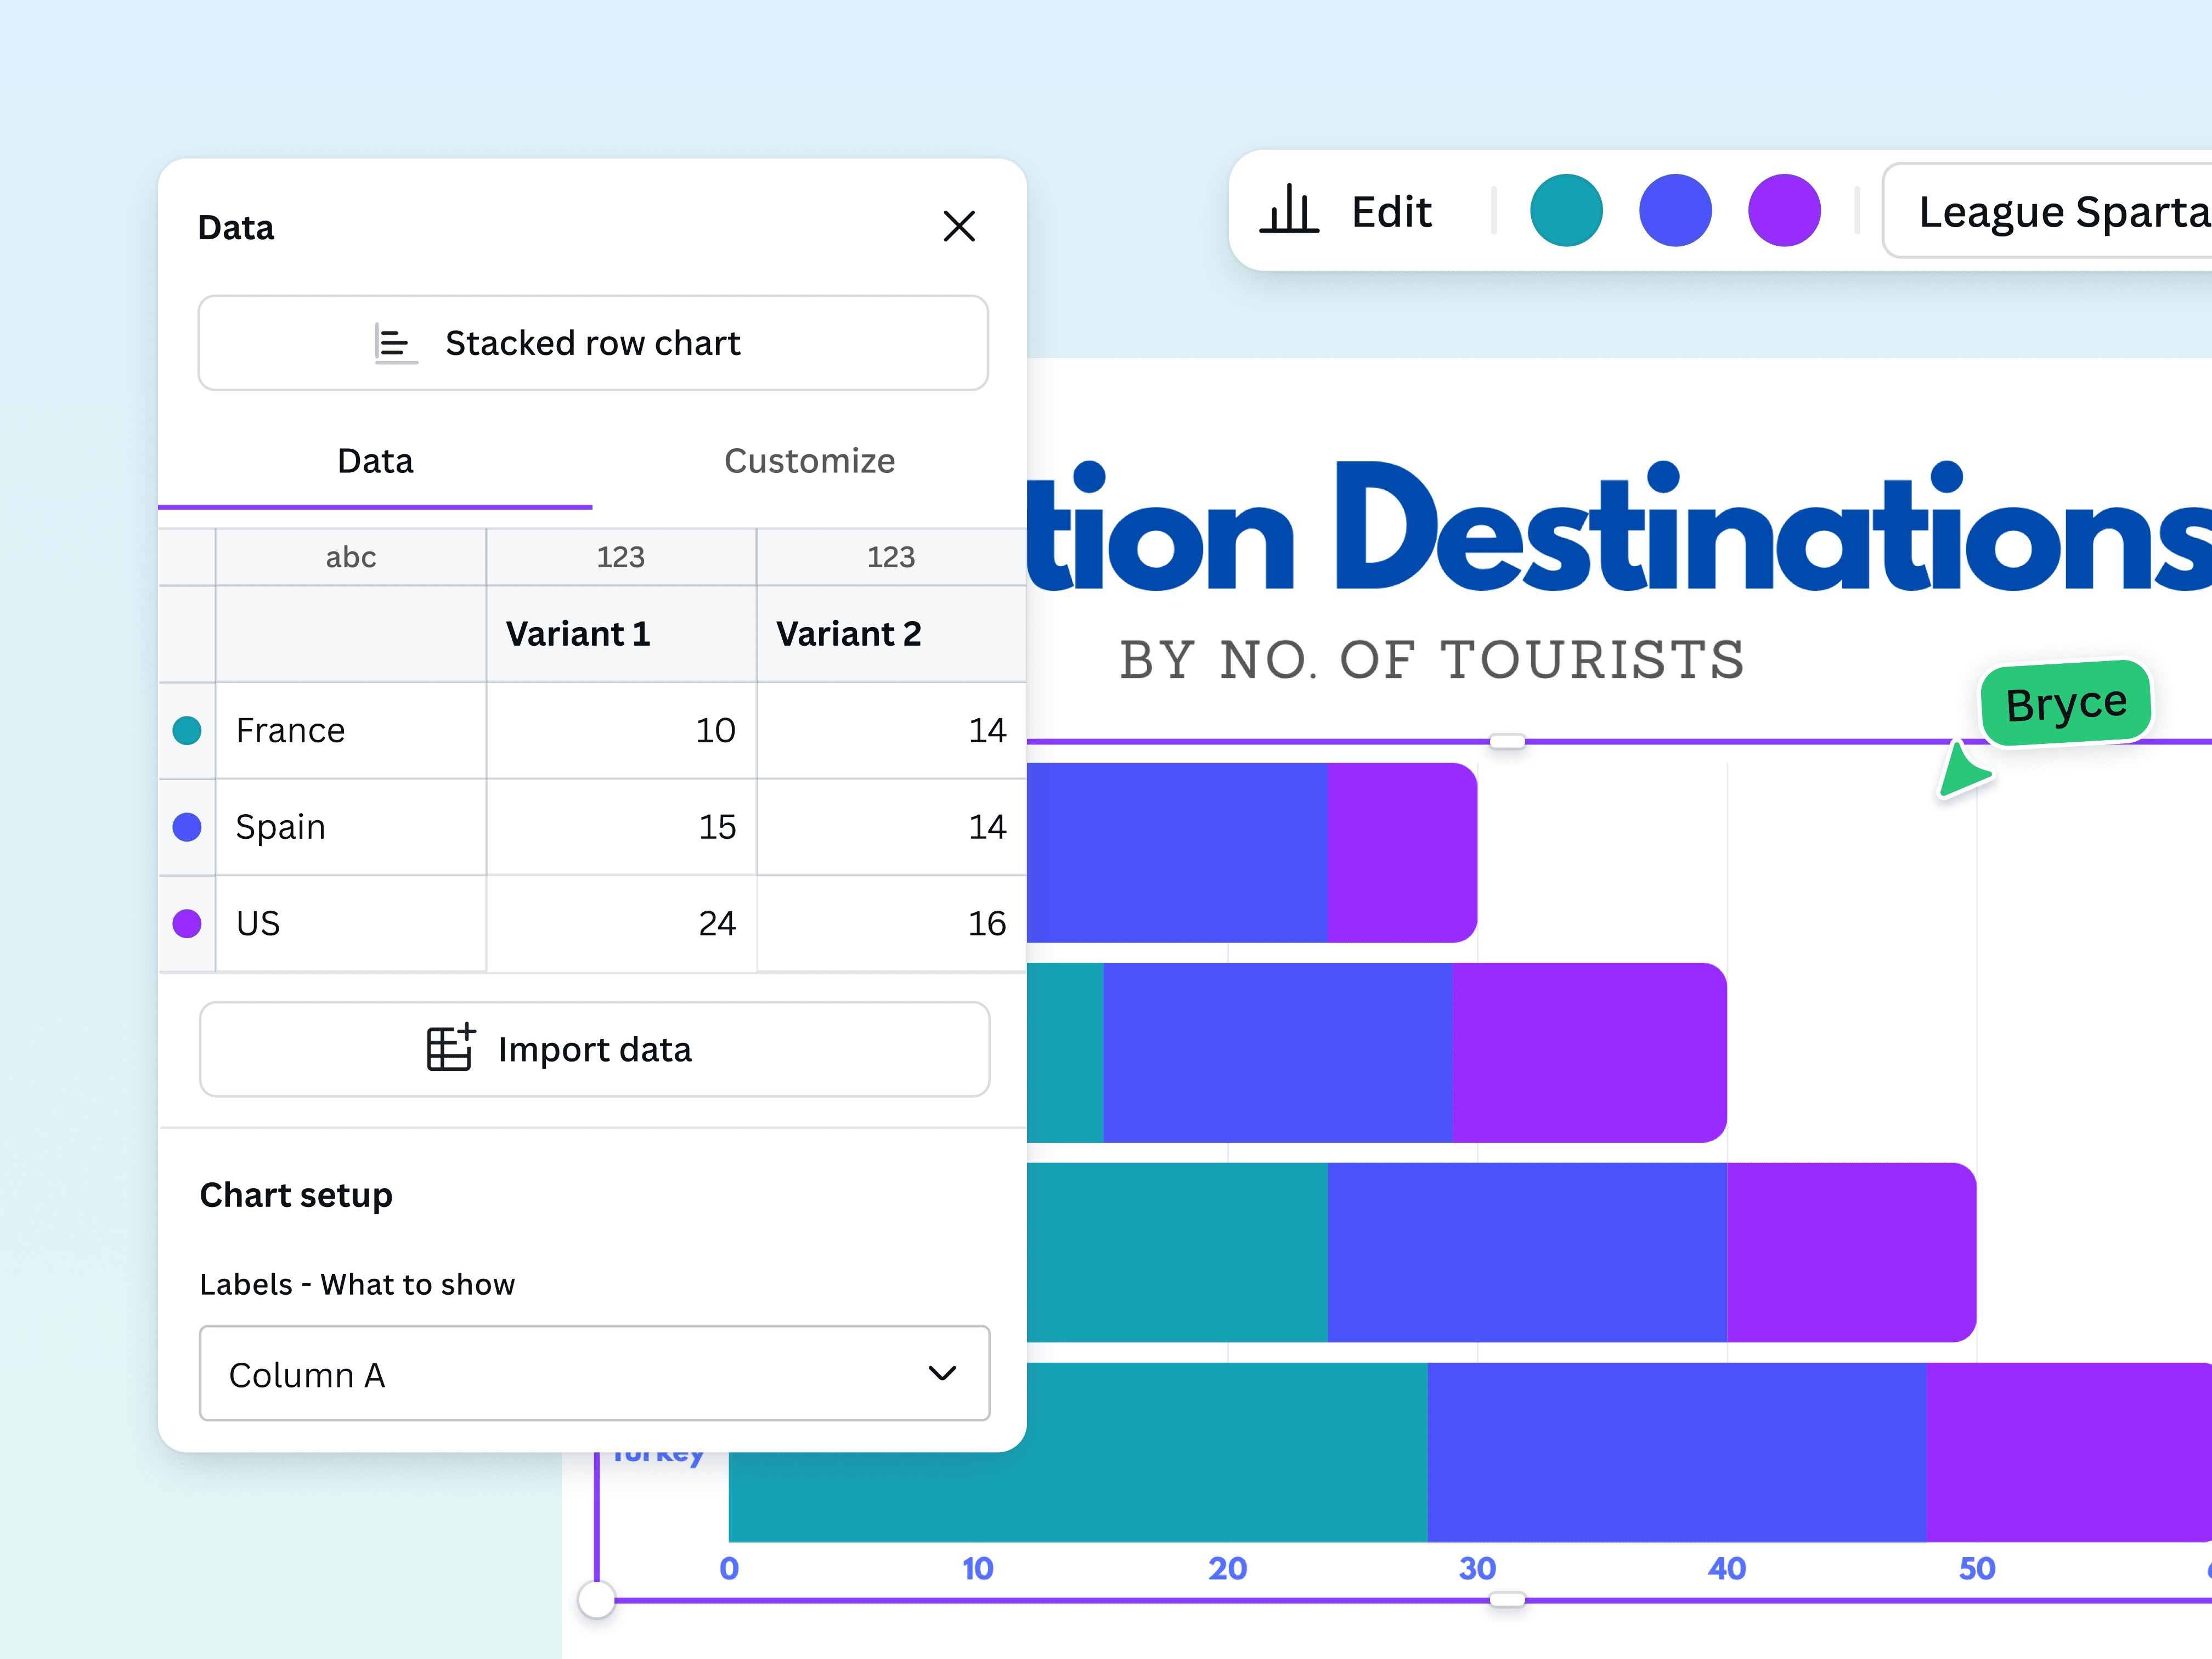Screen dimensions: 2212x1659
Task: Click the blue series dot beside Spain
Action: pyautogui.click(x=186, y=827)
